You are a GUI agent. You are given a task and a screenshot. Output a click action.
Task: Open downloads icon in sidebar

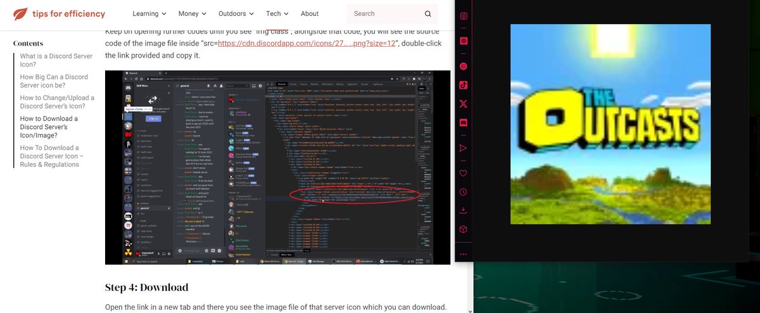[x=463, y=210]
